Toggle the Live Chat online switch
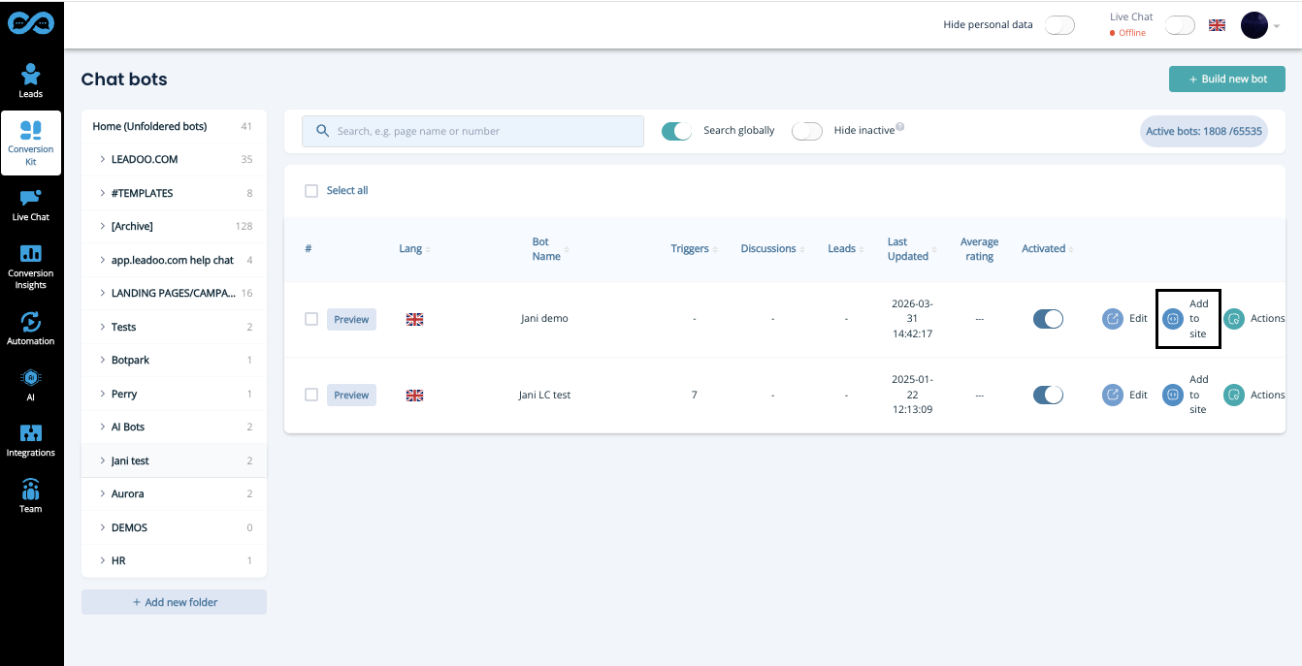This screenshot has width=1302, height=666. click(1180, 25)
